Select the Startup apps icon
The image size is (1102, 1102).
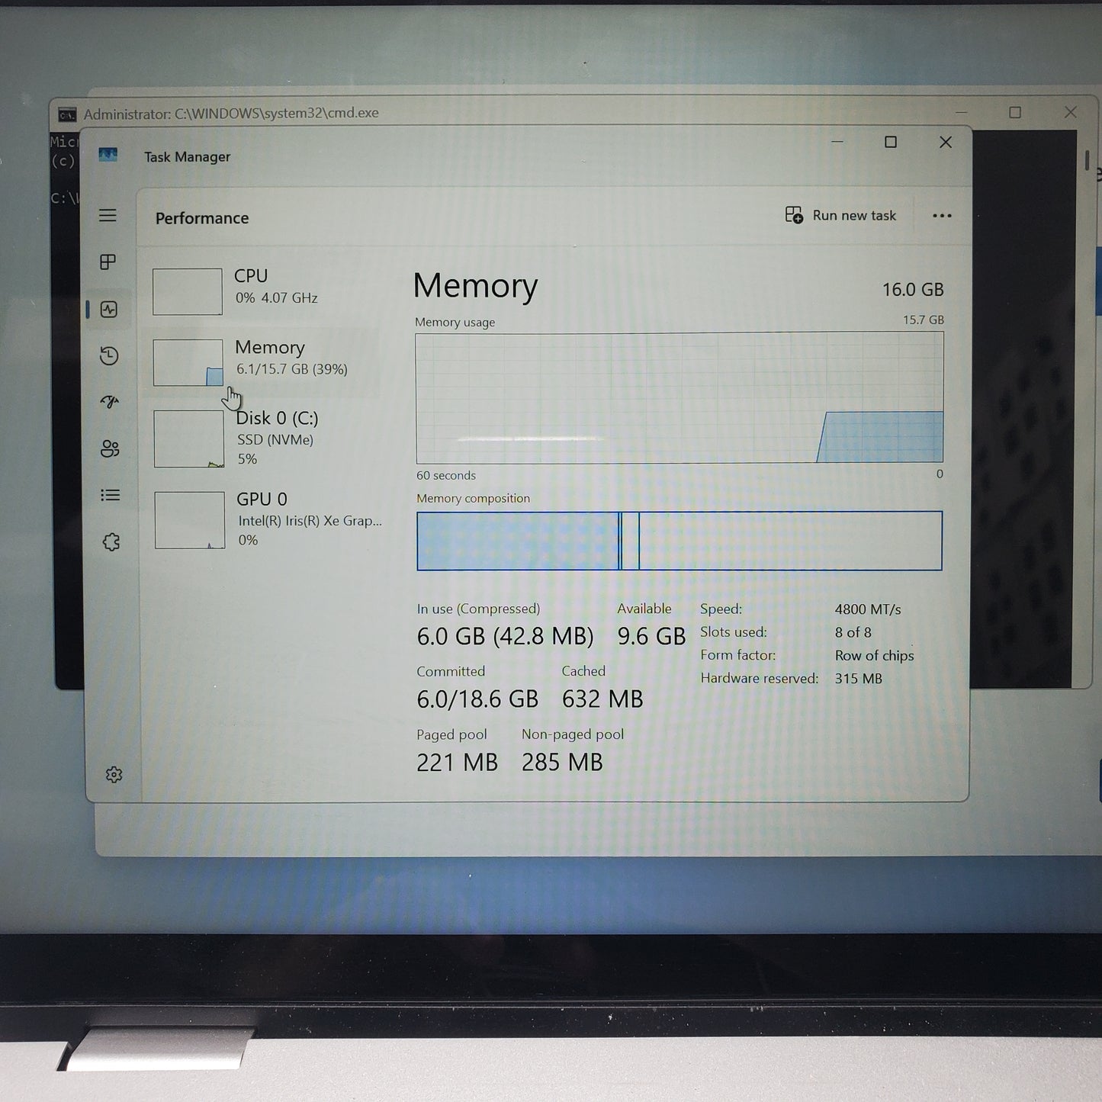click(110, 402)
